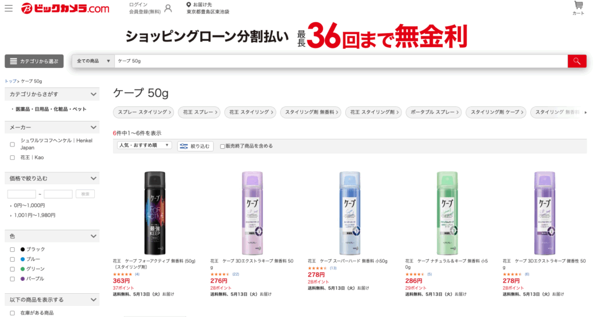Filter by 0円〜1,000円 price link
The height and width of the screenshot is (317, 596).
pyautogui.click(x=29, y=205)
